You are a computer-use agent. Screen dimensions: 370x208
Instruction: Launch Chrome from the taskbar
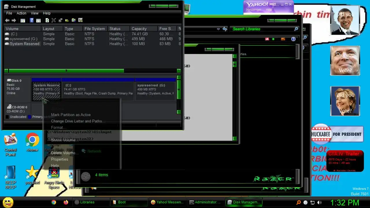[54, 202]
